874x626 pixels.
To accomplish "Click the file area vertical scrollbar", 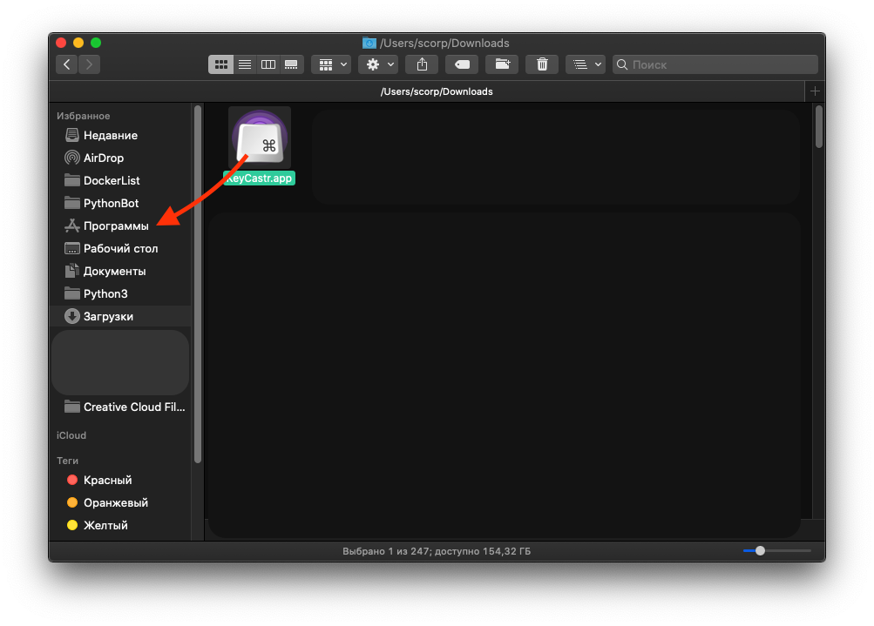I will pyautogui.click(x=819, y=127).
